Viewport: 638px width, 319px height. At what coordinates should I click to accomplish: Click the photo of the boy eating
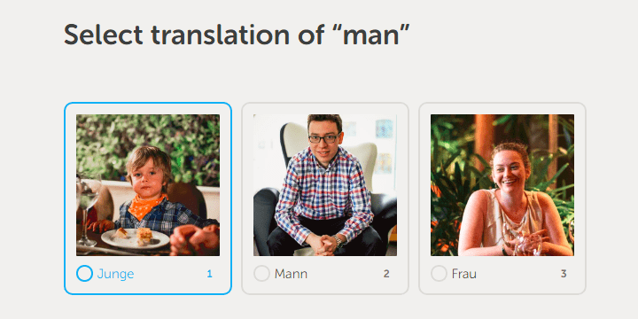click(148, 184)
